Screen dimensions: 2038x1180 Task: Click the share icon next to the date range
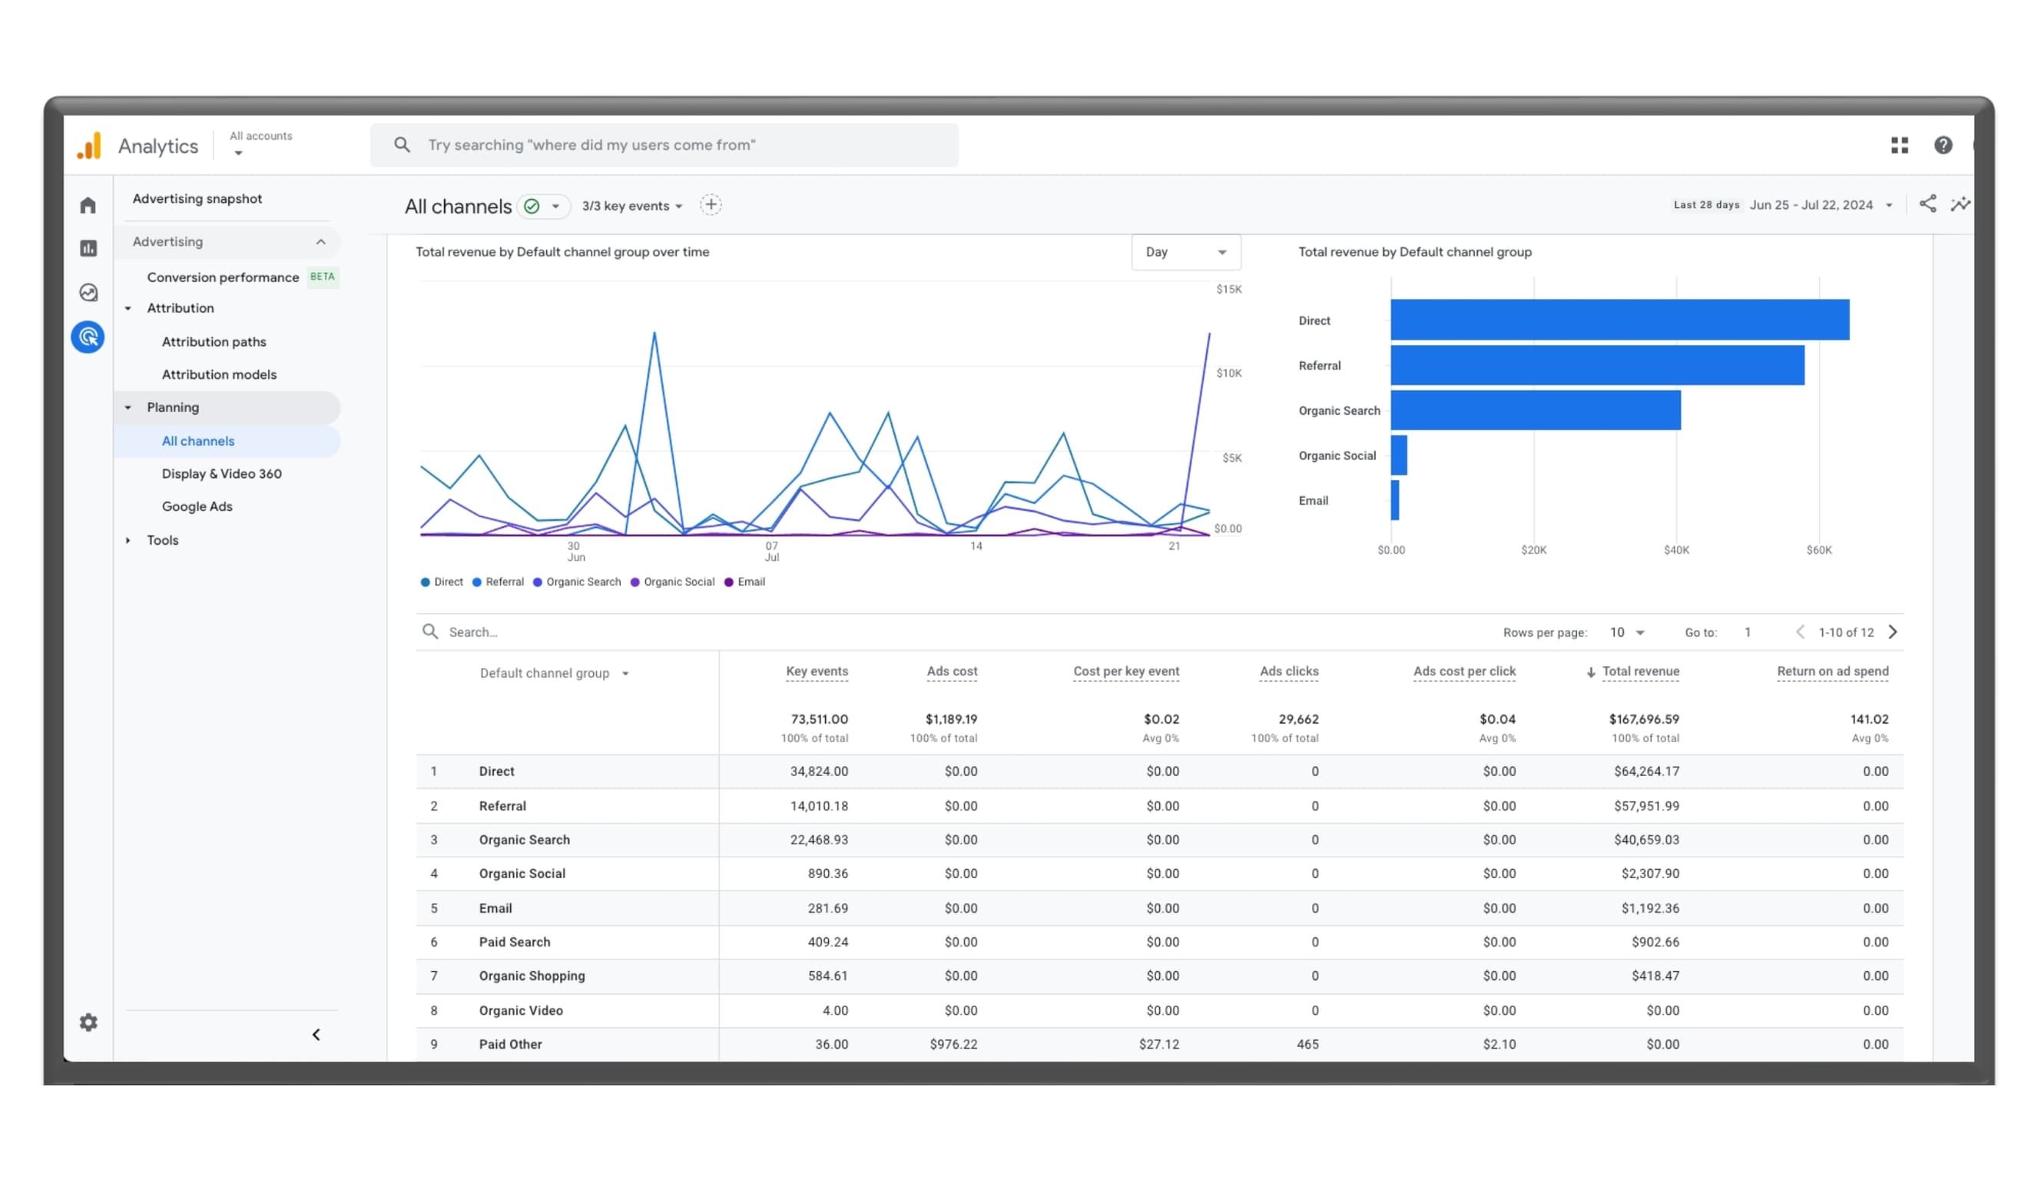point(1929,204)
